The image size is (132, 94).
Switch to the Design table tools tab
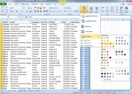pos(63,4)
